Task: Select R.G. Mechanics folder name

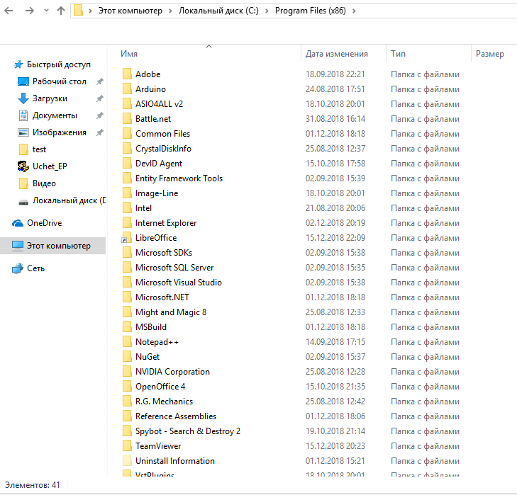Action: coord(164,401)
